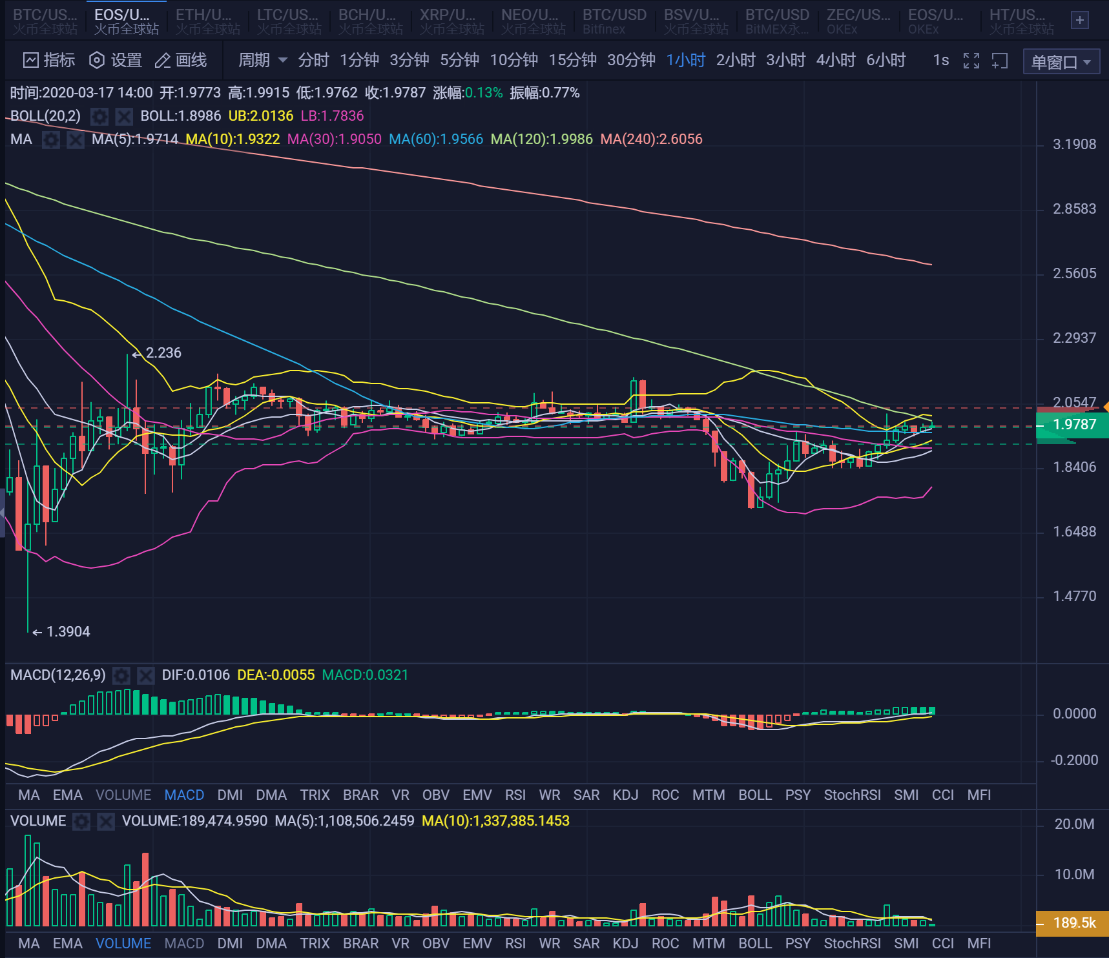Select MACD in the bottom indicator row
This screenshot has height=958, width=1109.
(184, 944)
